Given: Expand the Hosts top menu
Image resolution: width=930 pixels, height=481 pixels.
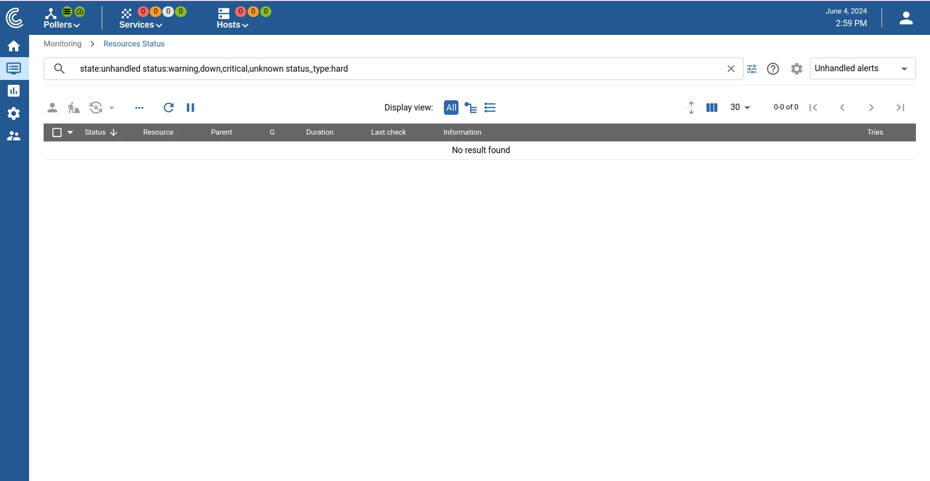Looking at the screenshot, I should tap(232, 25).
